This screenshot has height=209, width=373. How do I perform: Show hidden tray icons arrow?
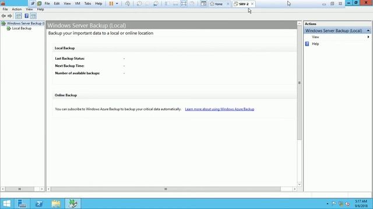coord(328,204)
